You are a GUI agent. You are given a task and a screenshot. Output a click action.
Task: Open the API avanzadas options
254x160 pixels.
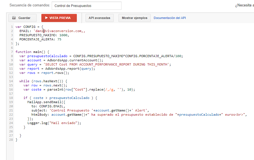[99, 18]
